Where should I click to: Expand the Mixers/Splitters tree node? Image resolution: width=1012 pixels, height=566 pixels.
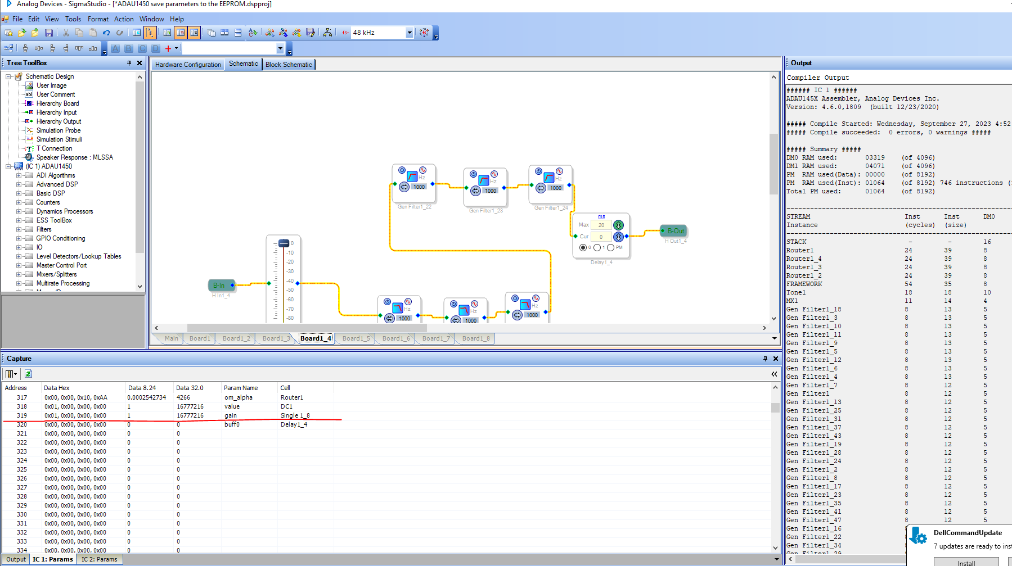click(19, 274)
